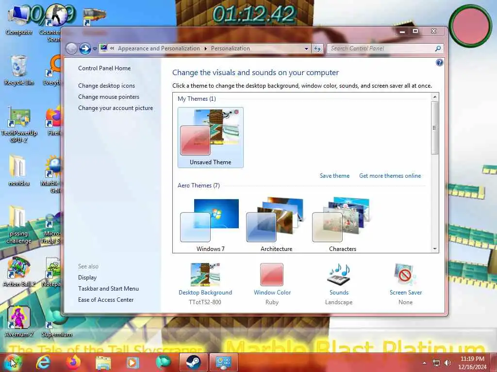This screenshot has width=497, height=372.
Task: Open the Control Panel help icon
Action: pos(439,62)
